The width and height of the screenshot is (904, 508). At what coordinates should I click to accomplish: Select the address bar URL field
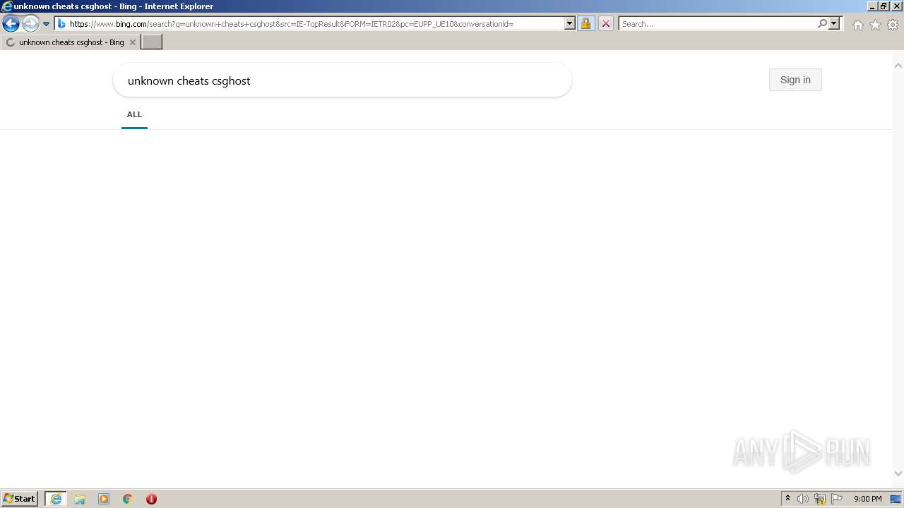tap(316, 24)
